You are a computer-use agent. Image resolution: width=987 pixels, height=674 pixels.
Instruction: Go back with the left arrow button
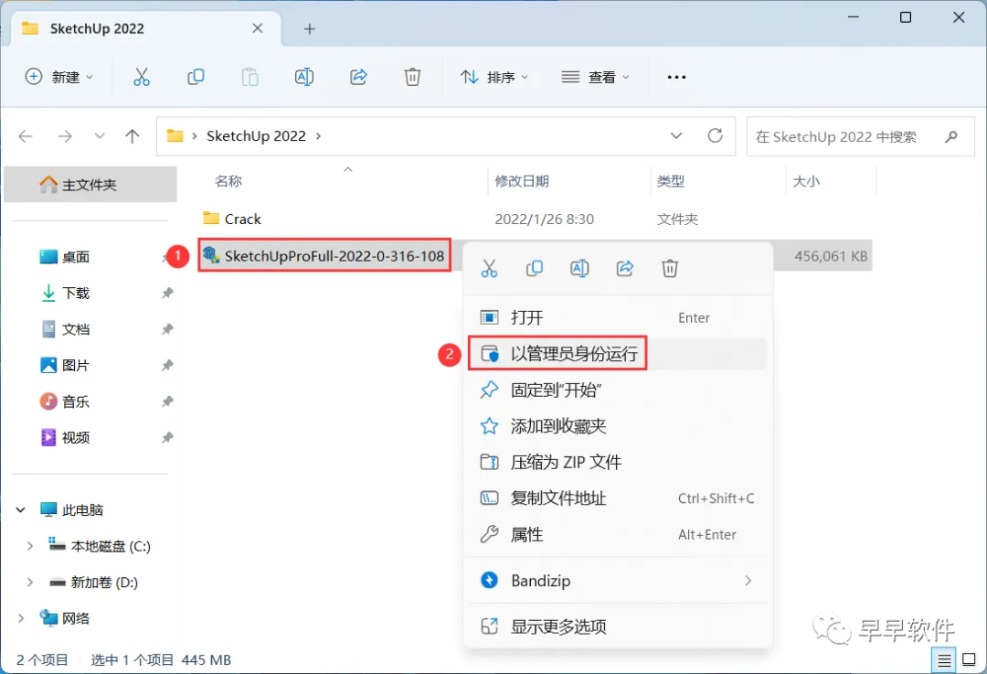[x=26, y=136]
